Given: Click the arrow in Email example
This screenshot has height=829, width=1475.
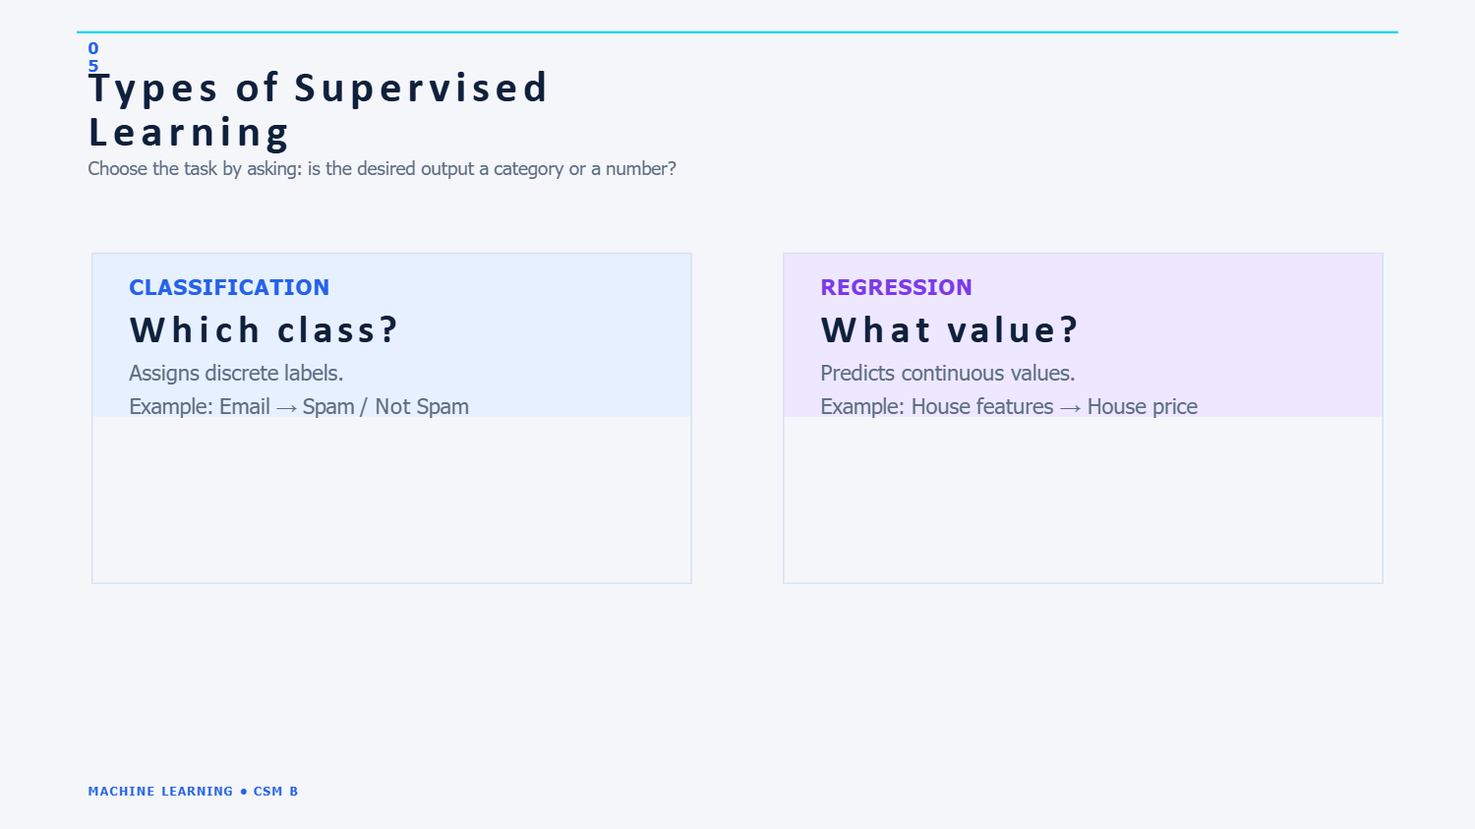Looking at the screenshot, I should click(286, 408).
